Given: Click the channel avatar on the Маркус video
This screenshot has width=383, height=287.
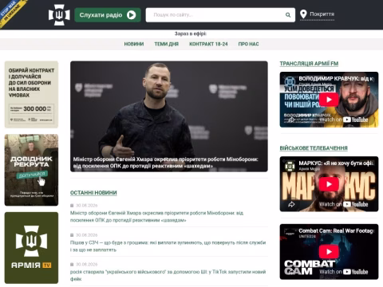Looking at the screenshot, I should coord(290,166).
